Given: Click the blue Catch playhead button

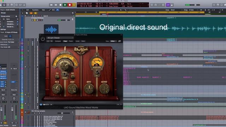Looking at the screenshot, I should tap(58, 10).
